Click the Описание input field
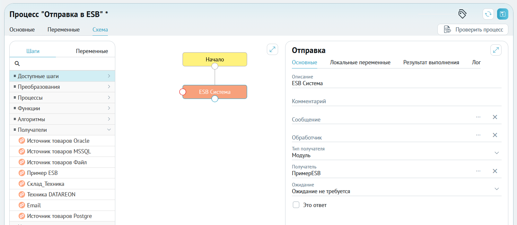The width and height of the screenshot is (517, 225). pyautogui.click(x=397, y=81)
